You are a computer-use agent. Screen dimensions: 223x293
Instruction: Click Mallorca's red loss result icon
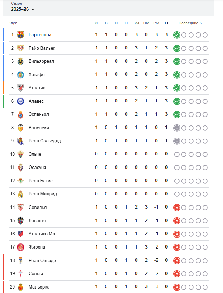tap(177, 287)
